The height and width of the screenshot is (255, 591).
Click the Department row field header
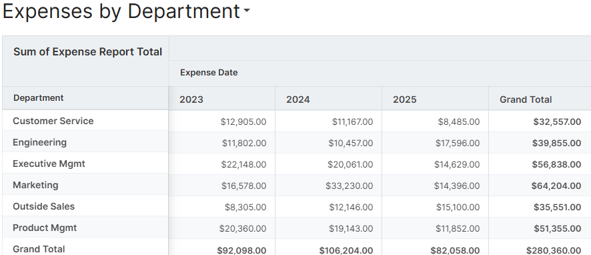85,98
